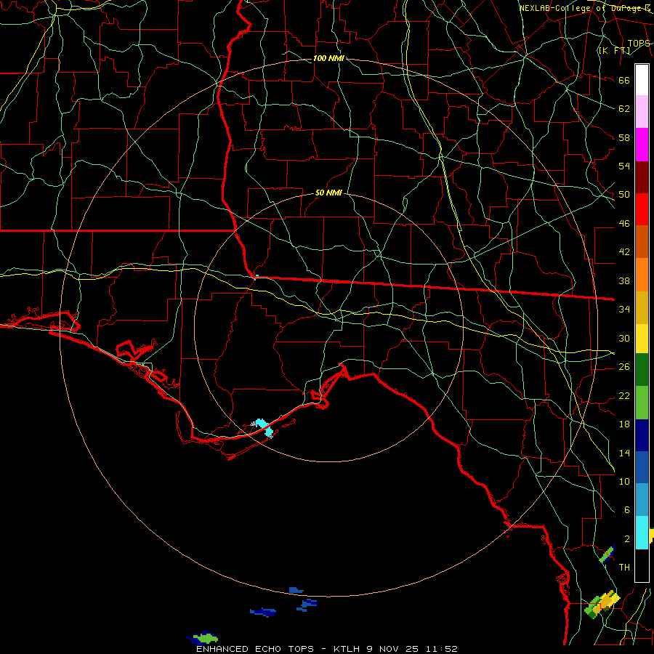Select the light green legend swatch
Image resolution: width=654 pixels, height=654 pixels.
pyautogui.click(x=642, y=403)
